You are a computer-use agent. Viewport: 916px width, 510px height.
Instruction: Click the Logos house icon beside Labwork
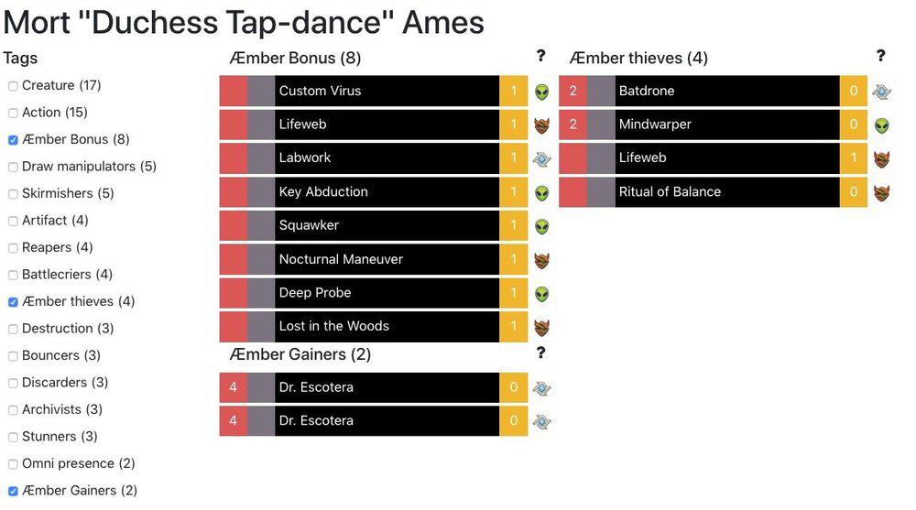[542, 158]
